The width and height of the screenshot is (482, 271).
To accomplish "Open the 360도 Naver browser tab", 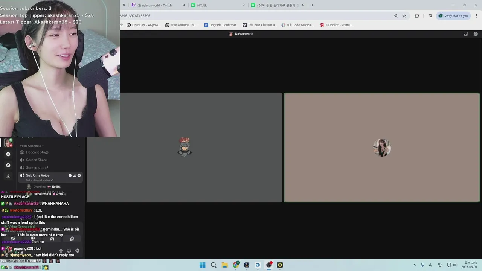I will (277, 5).
